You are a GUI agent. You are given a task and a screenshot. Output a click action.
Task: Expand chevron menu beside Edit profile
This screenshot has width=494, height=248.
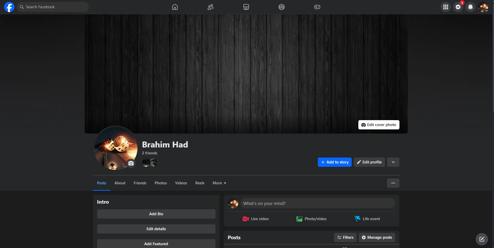[x=393, y=162]
